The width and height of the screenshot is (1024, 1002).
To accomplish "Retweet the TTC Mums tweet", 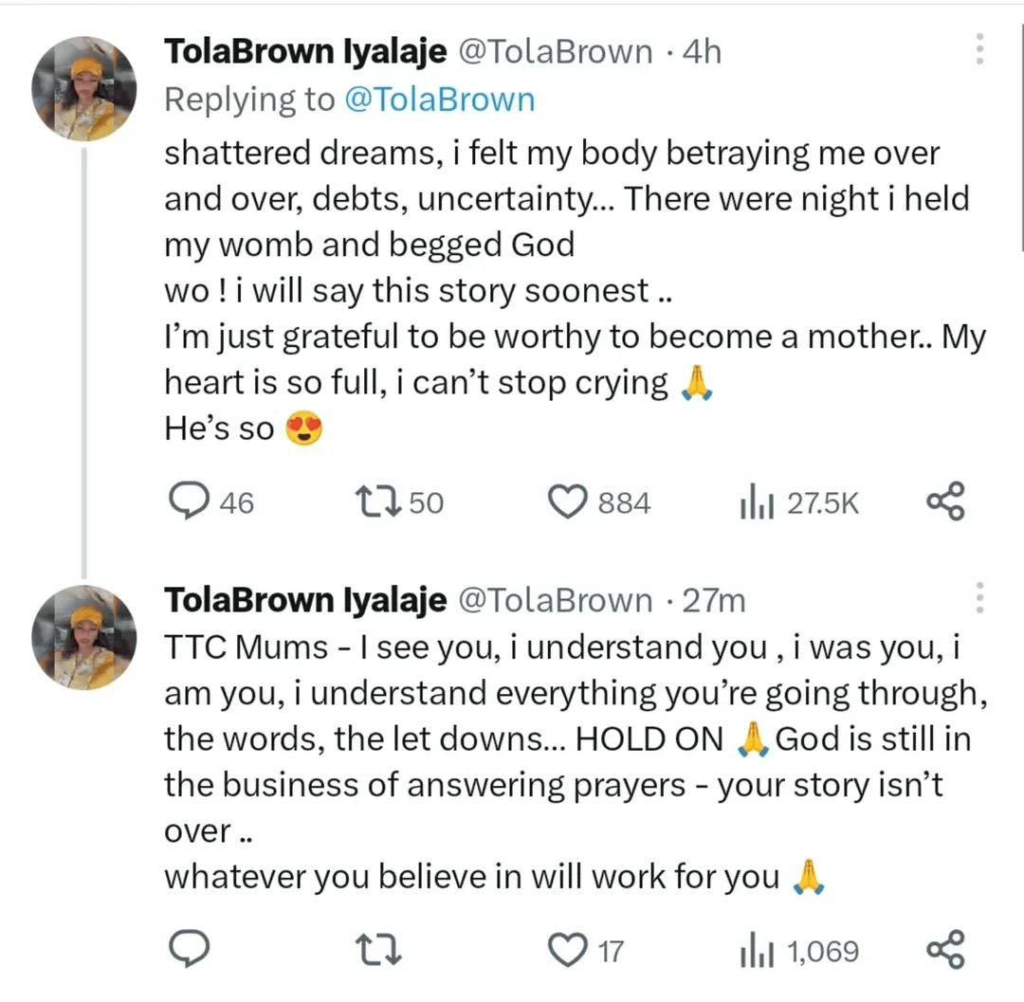I will 377,950.
